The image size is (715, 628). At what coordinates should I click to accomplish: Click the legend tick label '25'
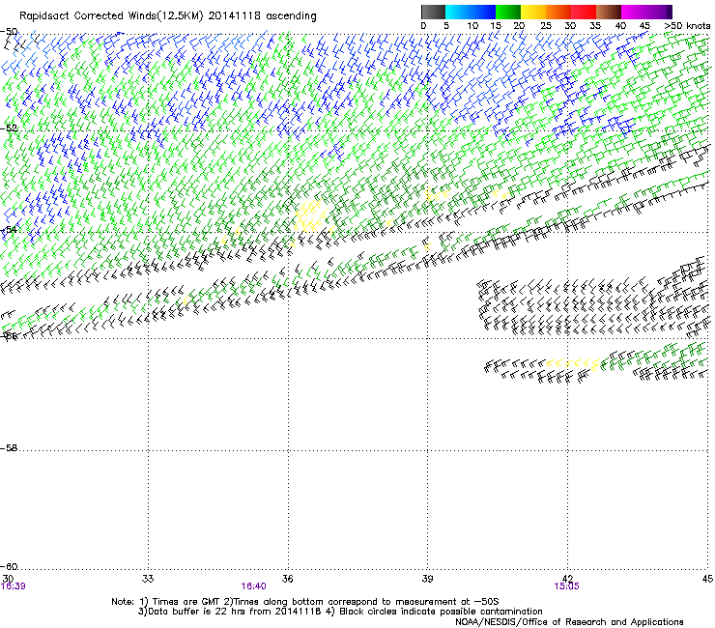coord(546,26)
